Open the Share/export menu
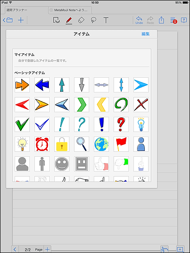 coord(161,20)
